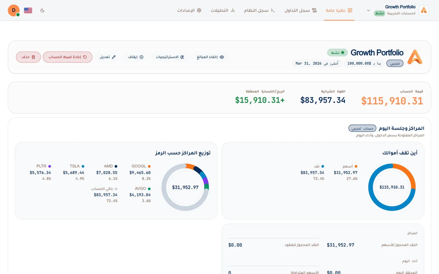Click buying power $83,957.34 in summary

coord(323,100)
